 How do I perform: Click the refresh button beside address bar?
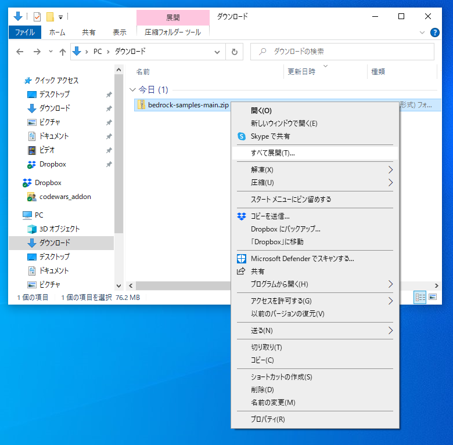234,52
